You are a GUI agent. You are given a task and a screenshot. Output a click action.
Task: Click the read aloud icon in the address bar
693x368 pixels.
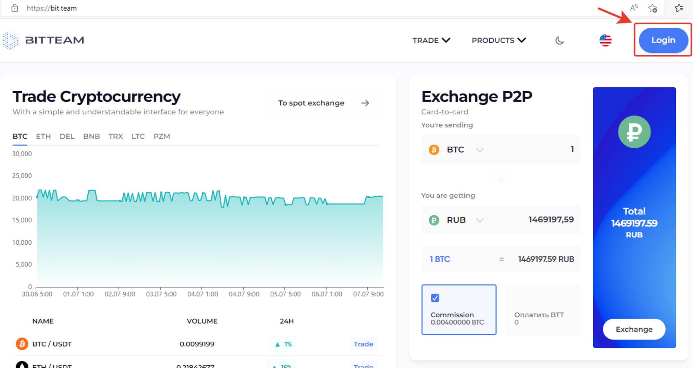click(x=634, y=8)
